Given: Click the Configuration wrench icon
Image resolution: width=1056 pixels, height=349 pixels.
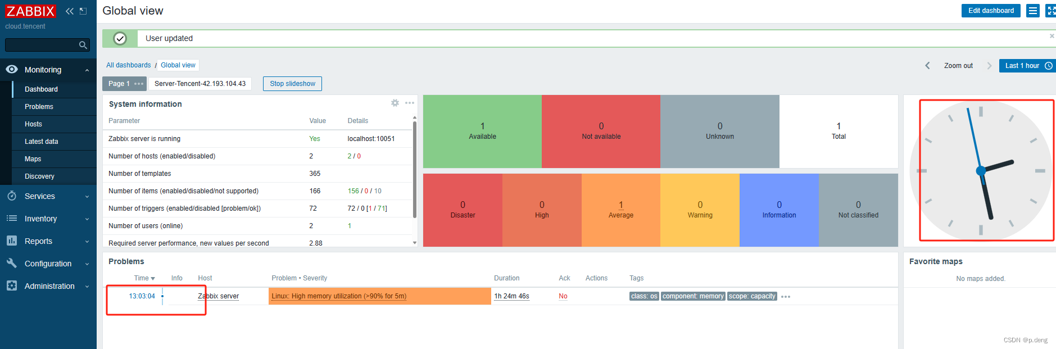Looking at the screenshot, I should pyautogui.click(x=12, y=263).
